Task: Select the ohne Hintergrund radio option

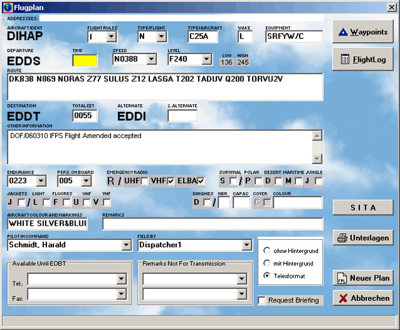Action: [267, 251]
